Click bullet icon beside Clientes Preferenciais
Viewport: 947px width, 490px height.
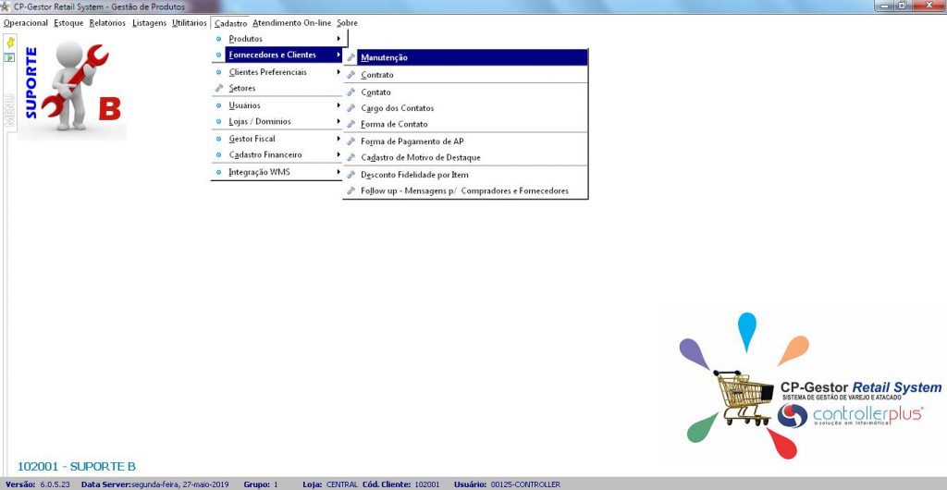218,72
